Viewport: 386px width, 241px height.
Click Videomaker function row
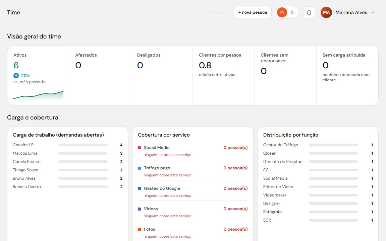(x=318, y=195)
